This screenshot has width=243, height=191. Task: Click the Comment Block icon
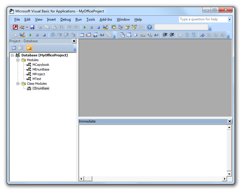[187, 35]
